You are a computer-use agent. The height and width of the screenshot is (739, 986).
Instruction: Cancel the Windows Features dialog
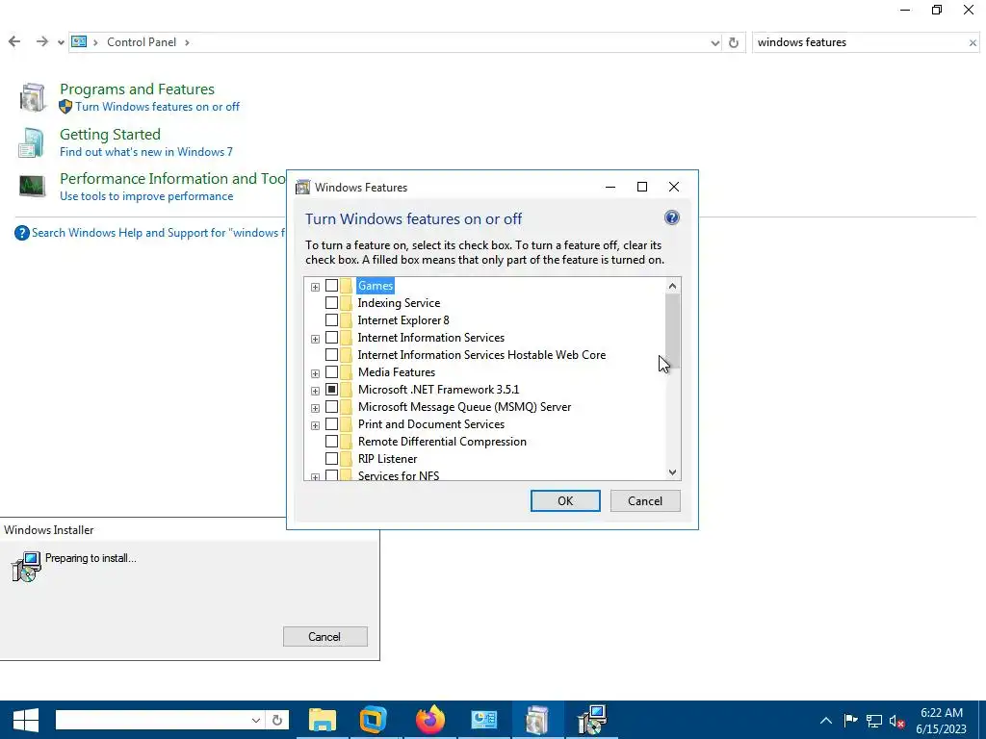coord(645,500)
